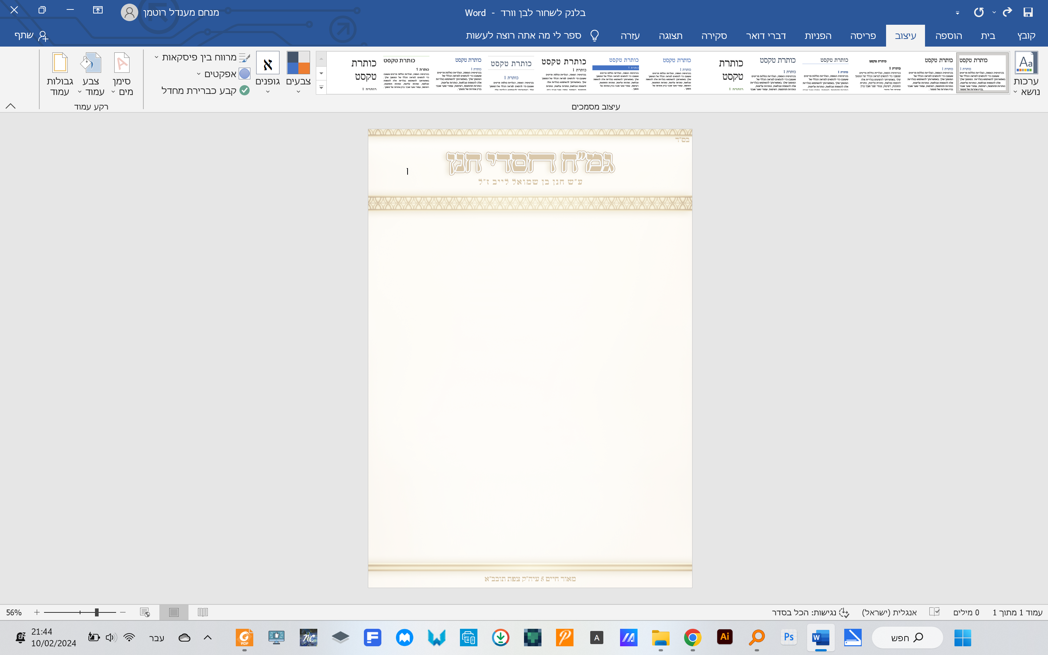The height and width of the screenshot is (655, 1048).
Task: Click the Page Color (צבע עמוד) icon
Action: [91, 63]
